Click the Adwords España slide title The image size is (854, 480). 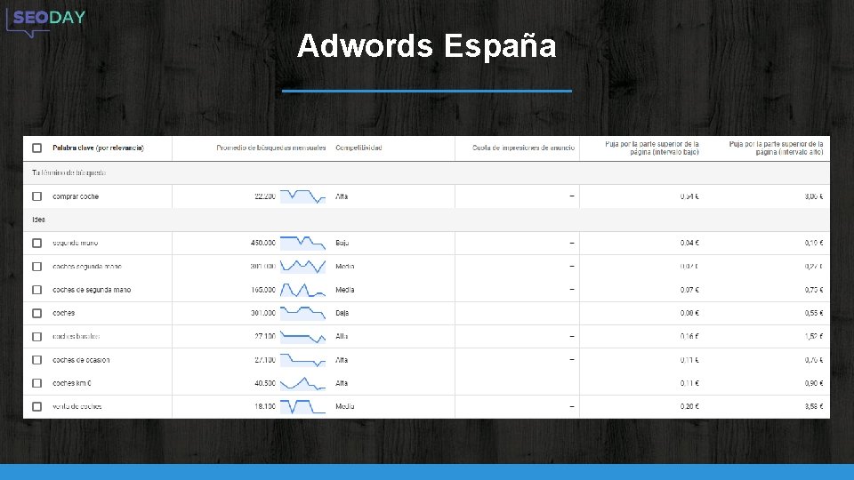[x=426, y=45]
